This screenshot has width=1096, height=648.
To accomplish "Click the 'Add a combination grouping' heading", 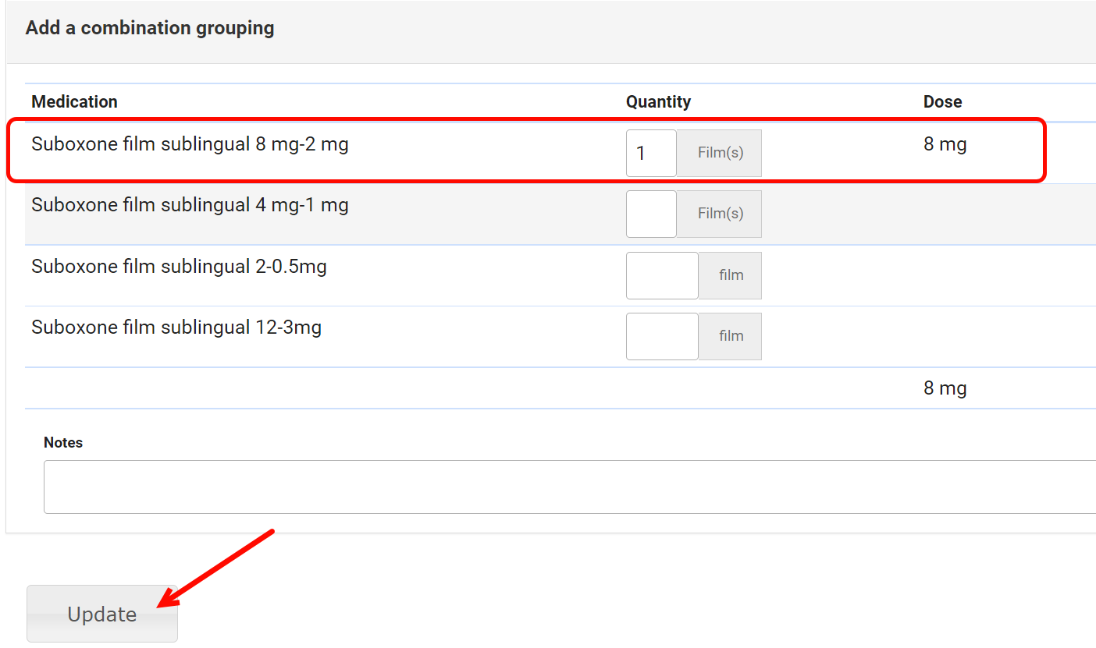I will coord(150,28).
